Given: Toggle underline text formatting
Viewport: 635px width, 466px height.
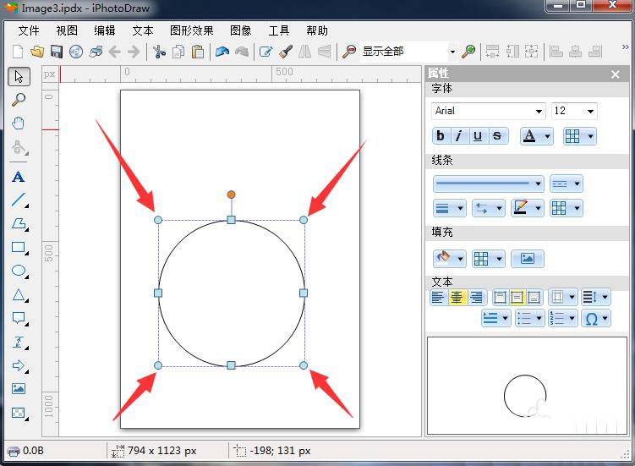Looking at the screenshot, I should point(478,136).
